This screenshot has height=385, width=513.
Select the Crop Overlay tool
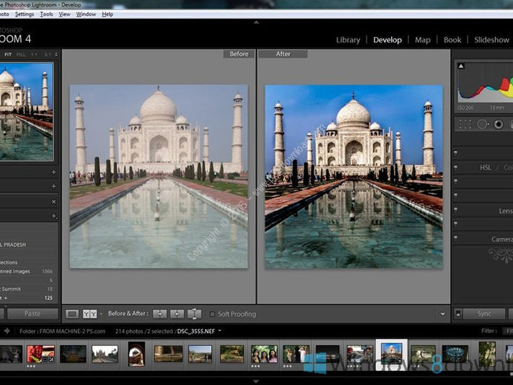tap(465, 125)
